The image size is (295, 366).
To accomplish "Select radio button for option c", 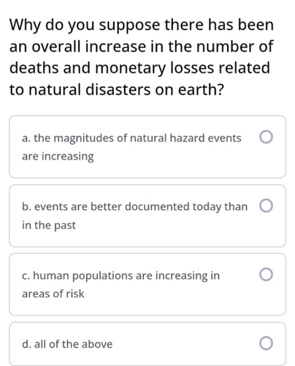I will [x=266, y=274].
